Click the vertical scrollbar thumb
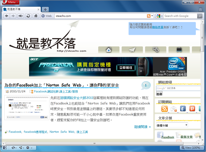The width and height of the screenshot is (206, 152). click(203, 38)
